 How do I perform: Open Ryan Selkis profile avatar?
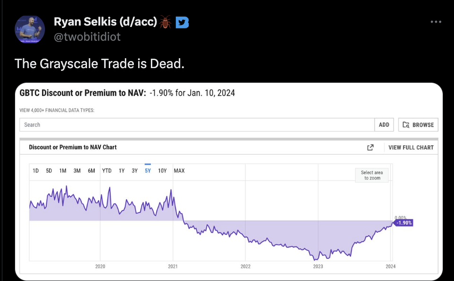30,29
